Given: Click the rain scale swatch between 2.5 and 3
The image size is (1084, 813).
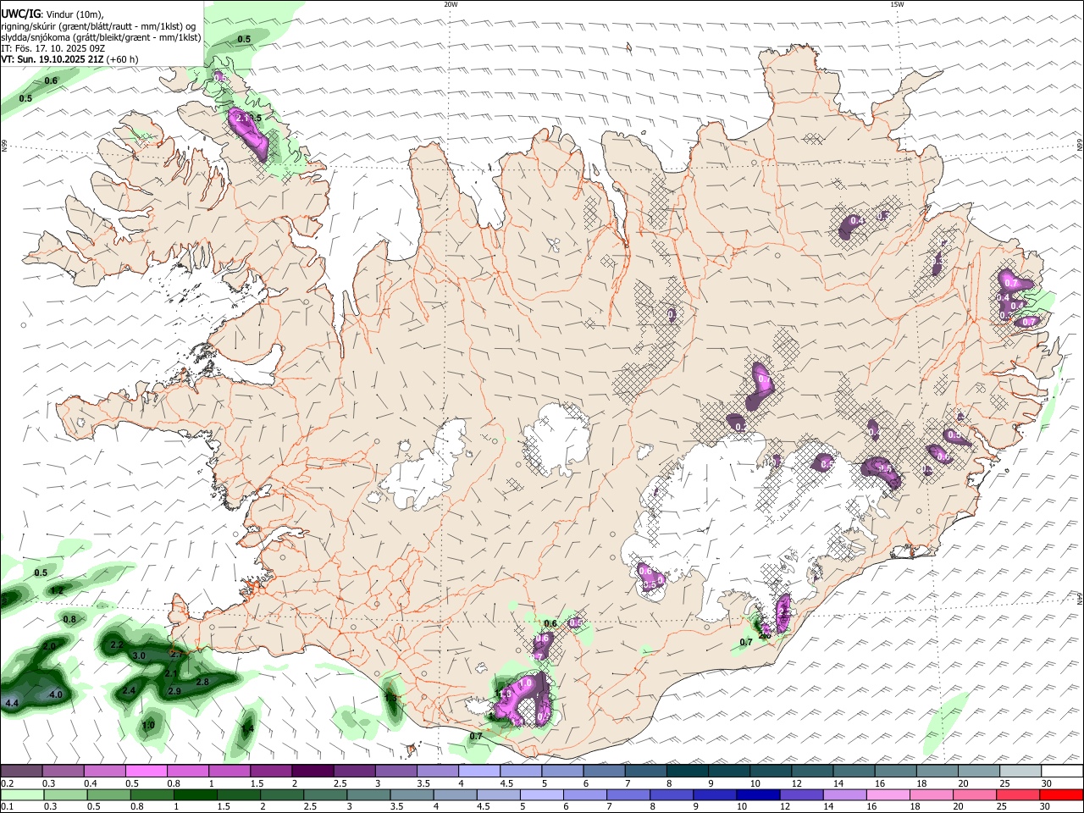Looking at the screenshot, I should click(x=324, y=795).
